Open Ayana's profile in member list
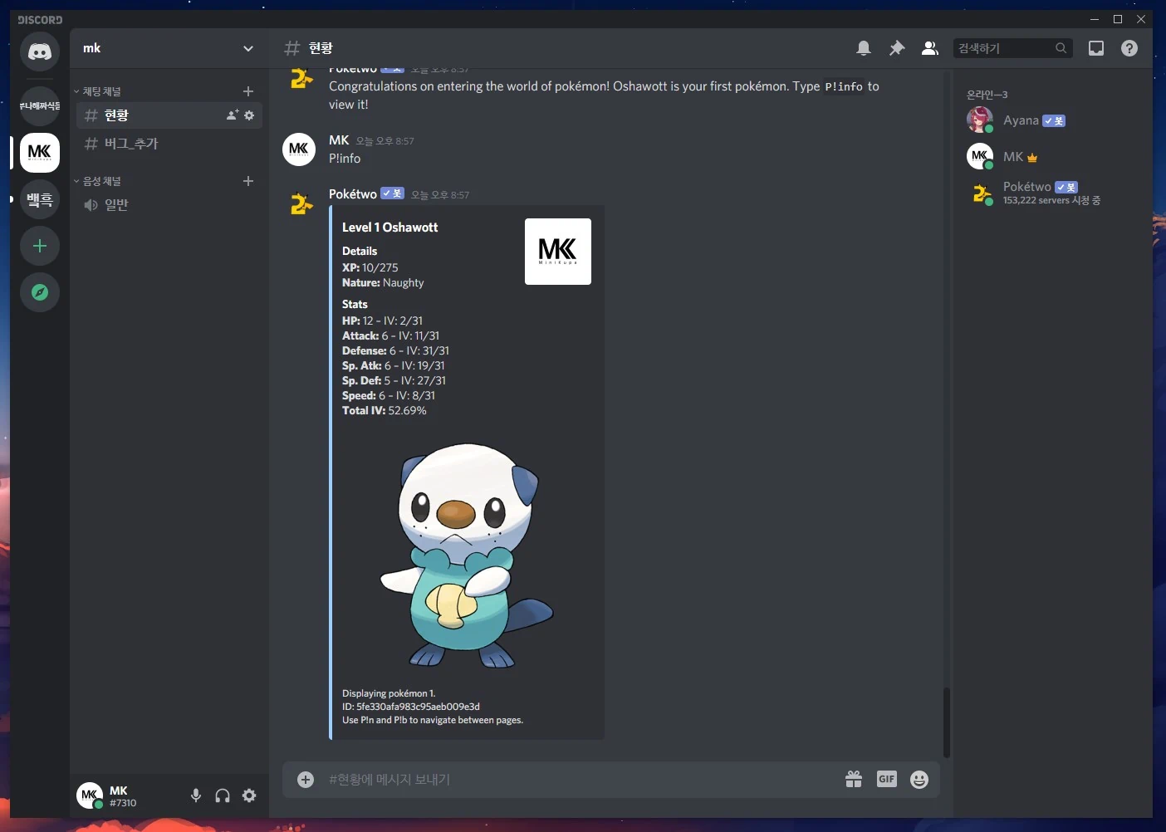1166x832 pixels. pyautogui.click(x=1053, y=120)
